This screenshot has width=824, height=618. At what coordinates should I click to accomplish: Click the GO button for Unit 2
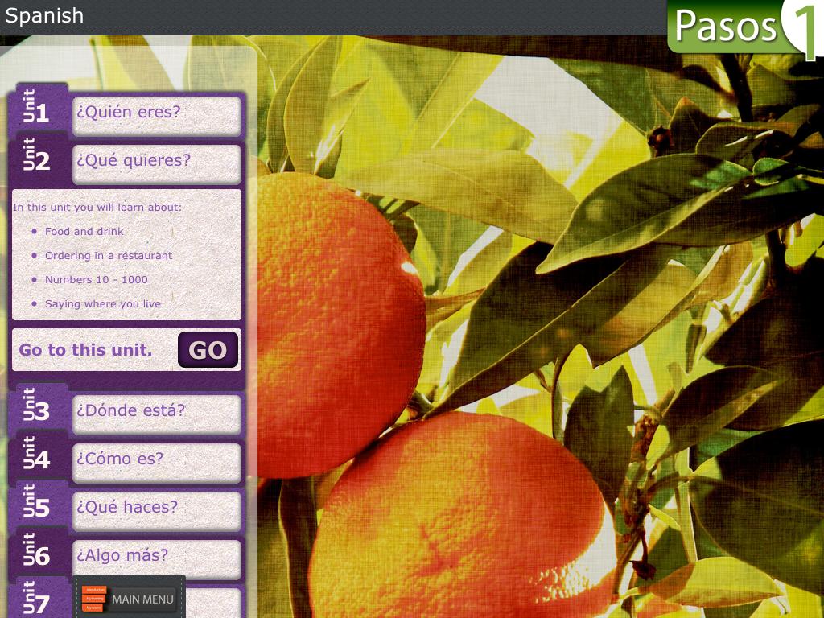coord(208,349)
